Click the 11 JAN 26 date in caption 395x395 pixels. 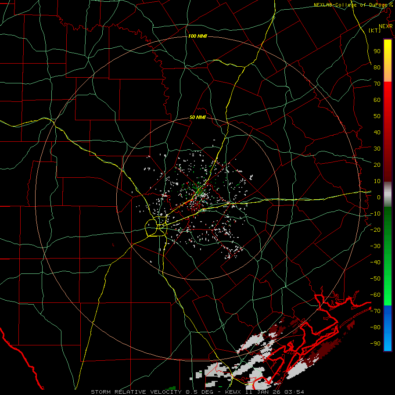[x=263, y=392]
